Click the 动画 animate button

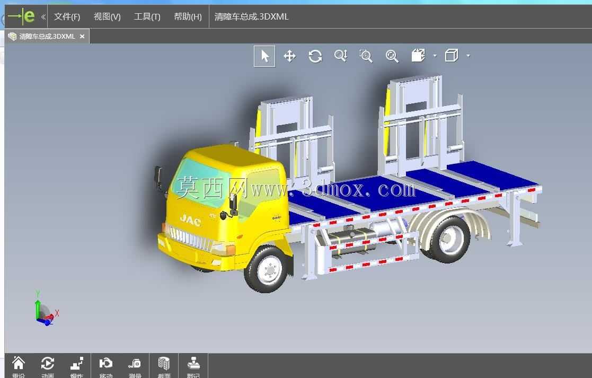coord(48,366)
